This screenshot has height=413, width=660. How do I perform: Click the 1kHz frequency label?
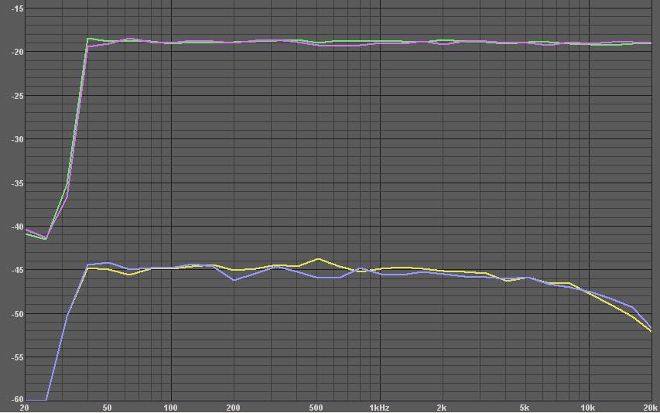(379, 408)
